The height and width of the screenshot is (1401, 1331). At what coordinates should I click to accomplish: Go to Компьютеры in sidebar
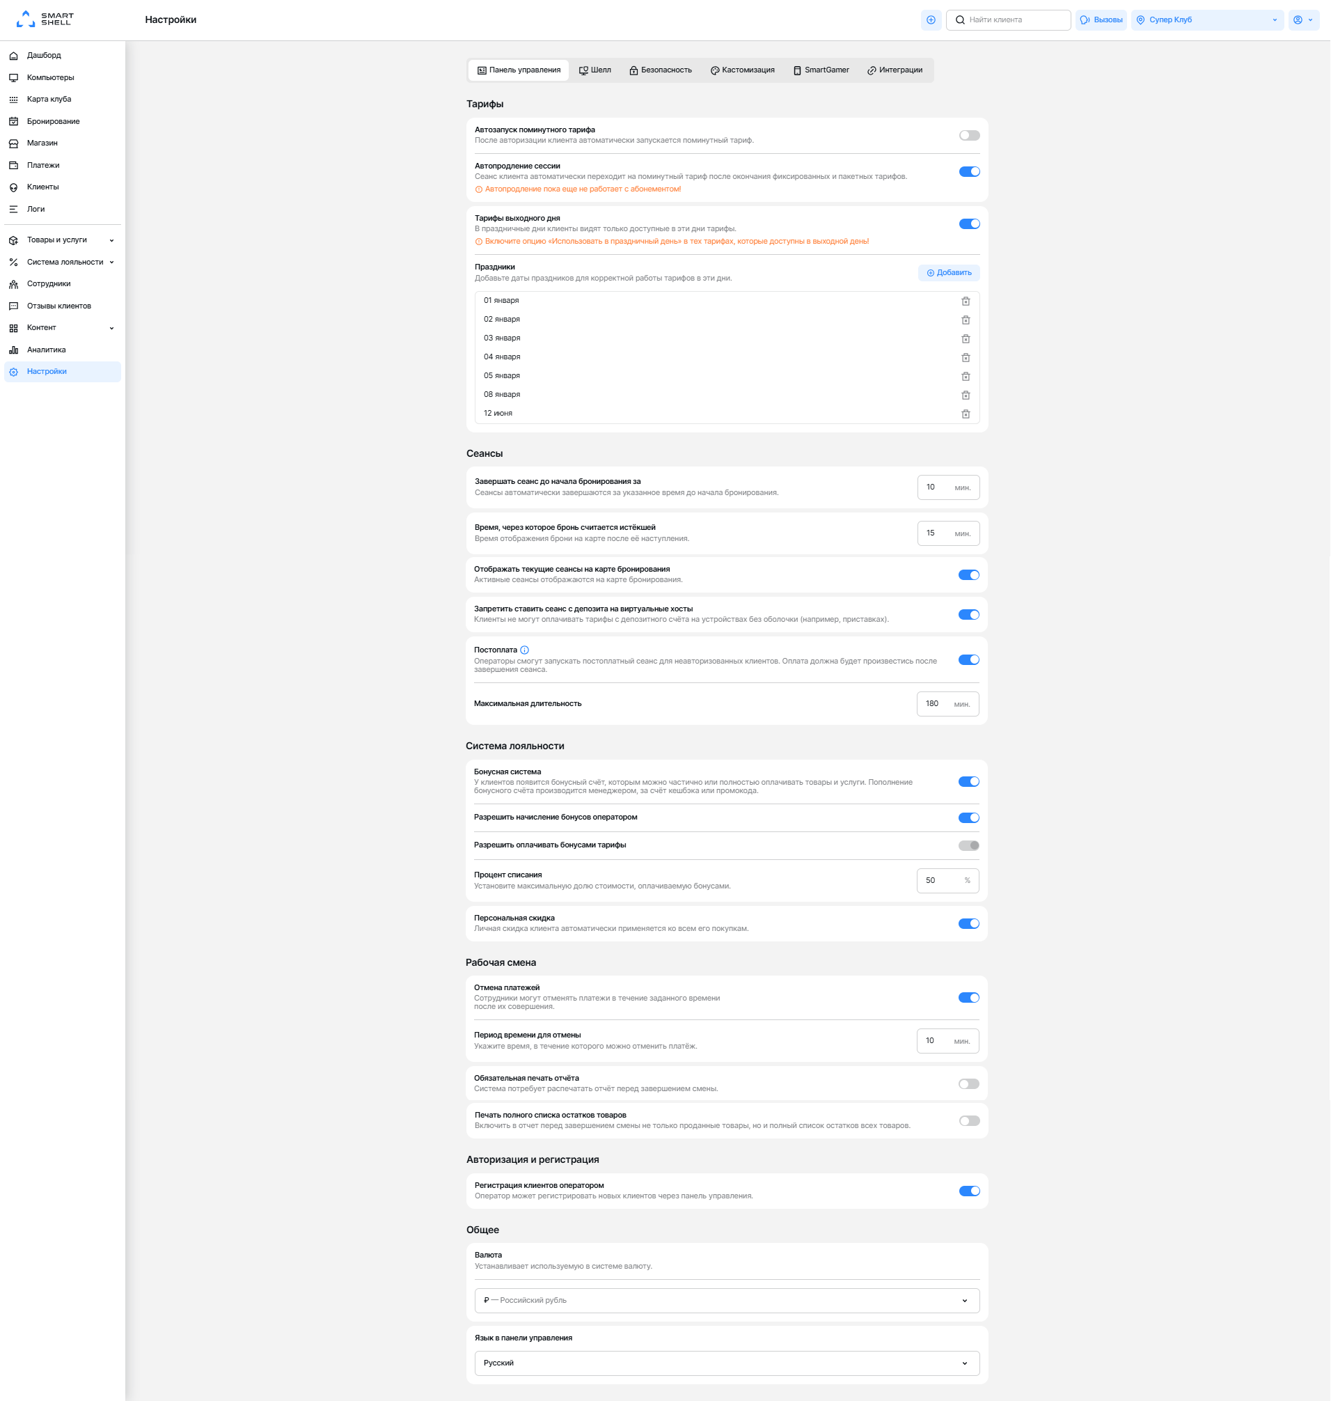point(63,77)
